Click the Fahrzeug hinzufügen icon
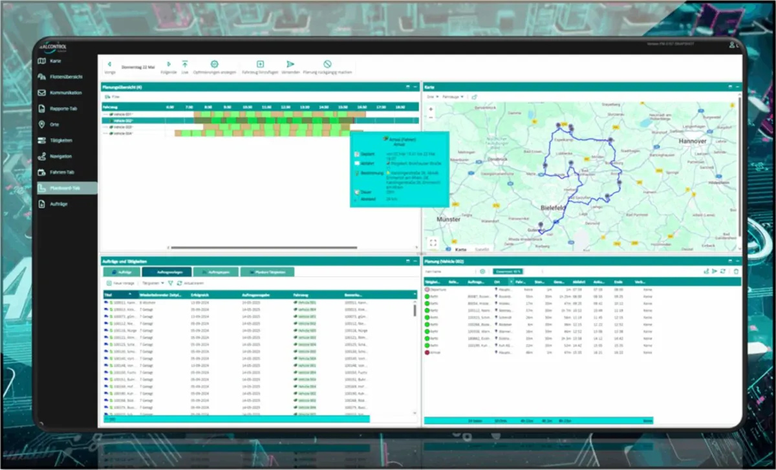The height and width of the screenshot is (470, 776). (260, 63)
